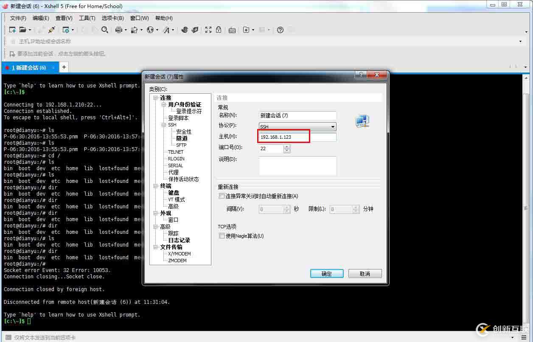This screenshot has height=342, width=533.
Task: Open the 文件(F) menu
Action: point(18,18)
